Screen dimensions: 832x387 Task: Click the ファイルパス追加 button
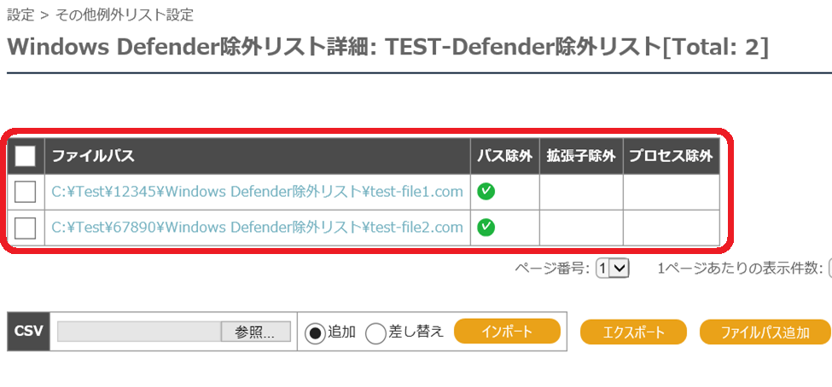coord(765,332)
